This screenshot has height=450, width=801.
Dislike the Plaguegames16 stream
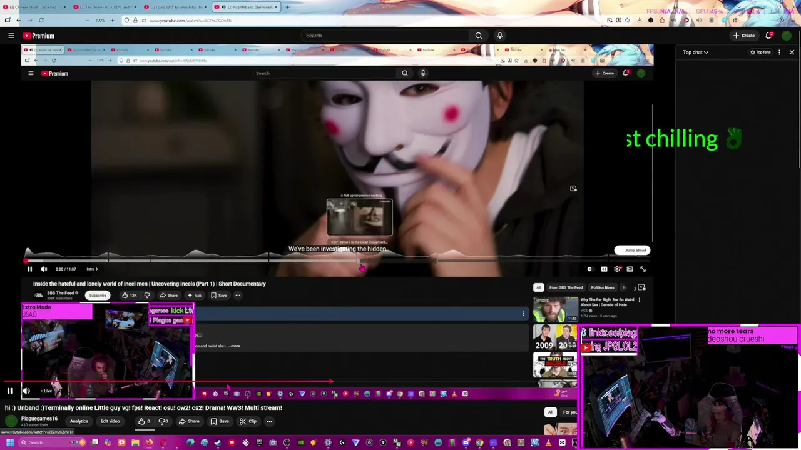(163, 421)
